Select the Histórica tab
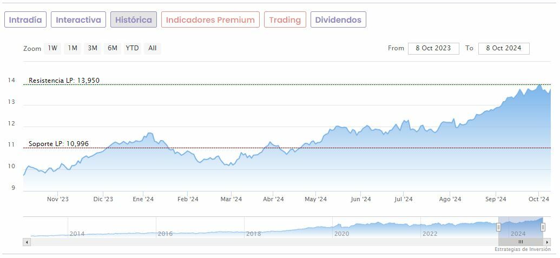This screenshot has width=560, height=258. point(134,20)
